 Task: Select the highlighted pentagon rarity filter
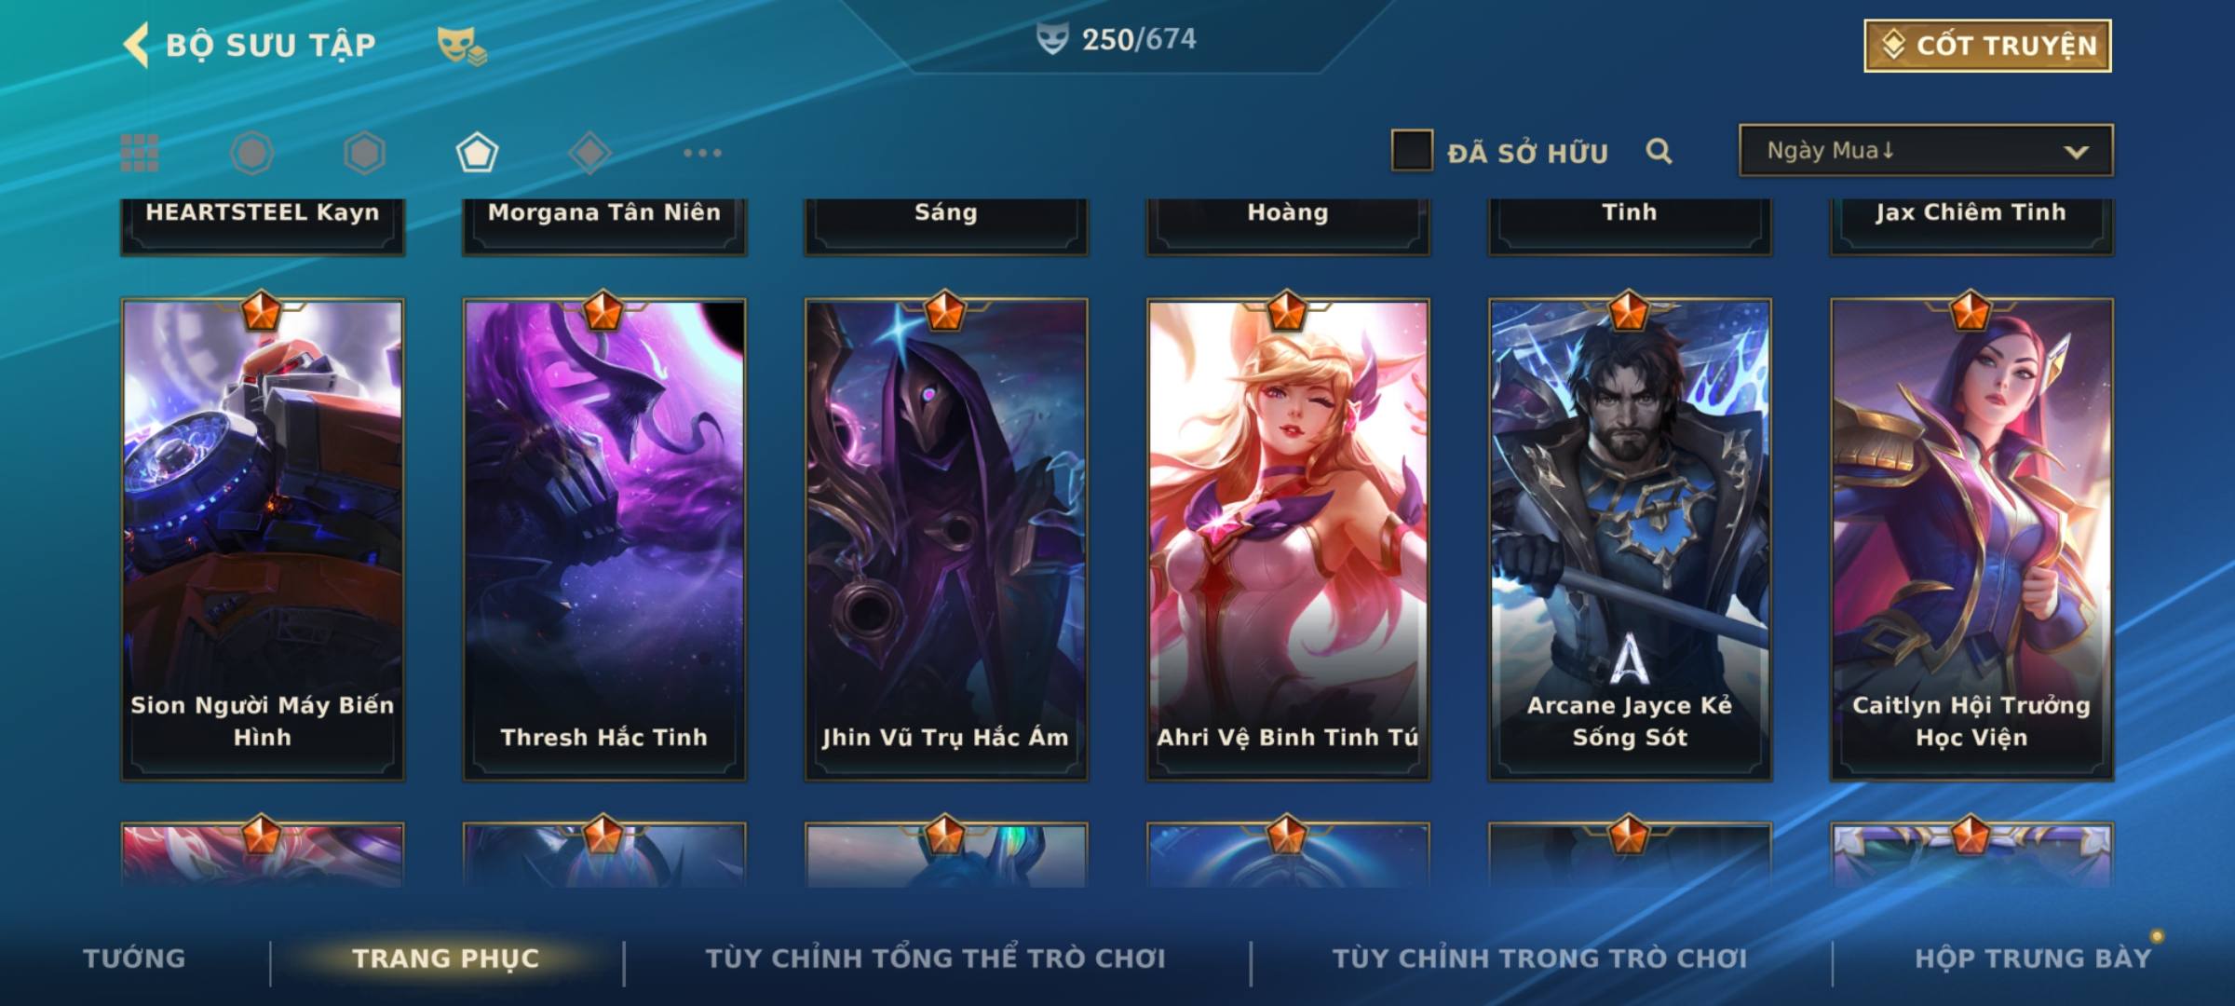coord(477,153)
